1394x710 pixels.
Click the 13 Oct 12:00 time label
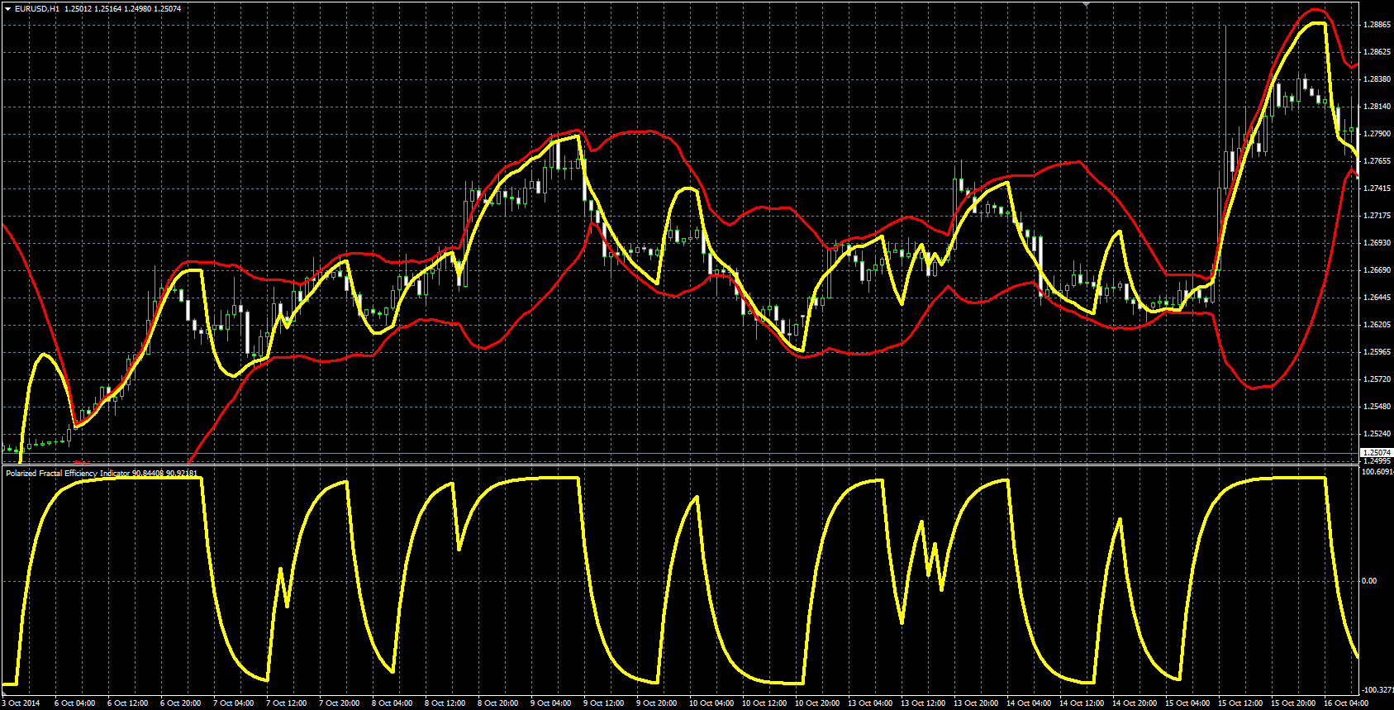(x=923, y=703)
